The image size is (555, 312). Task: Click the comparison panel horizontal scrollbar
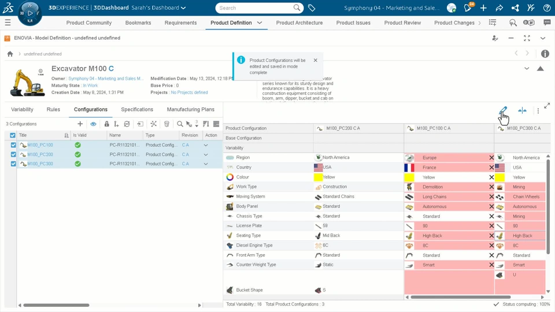pyautogui.click(x=461, y=297)
